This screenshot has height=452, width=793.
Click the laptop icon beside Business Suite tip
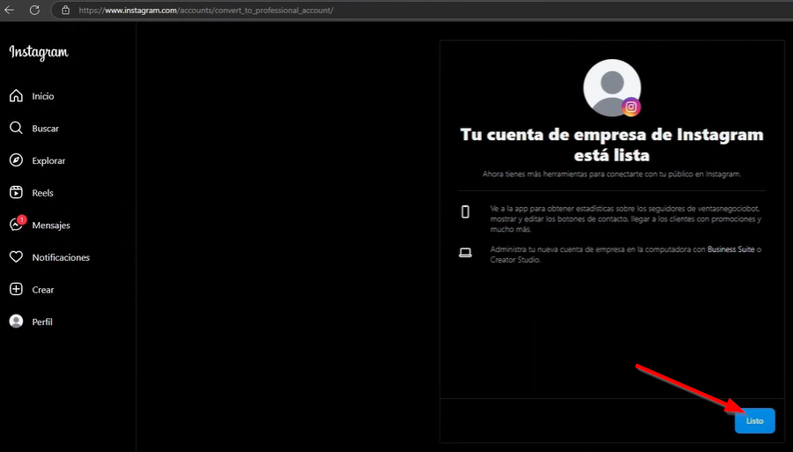click(465, 253)
